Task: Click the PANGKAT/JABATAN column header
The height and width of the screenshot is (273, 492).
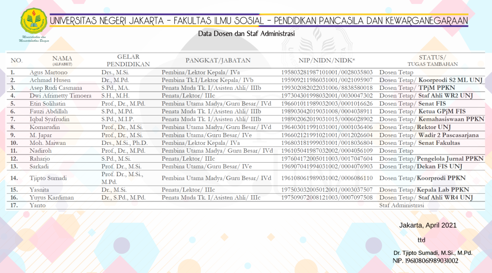Action: [x=218, y=60]
